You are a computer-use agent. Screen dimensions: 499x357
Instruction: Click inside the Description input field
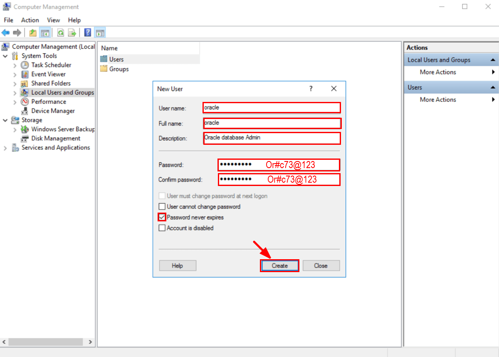[x=270, y=138]
